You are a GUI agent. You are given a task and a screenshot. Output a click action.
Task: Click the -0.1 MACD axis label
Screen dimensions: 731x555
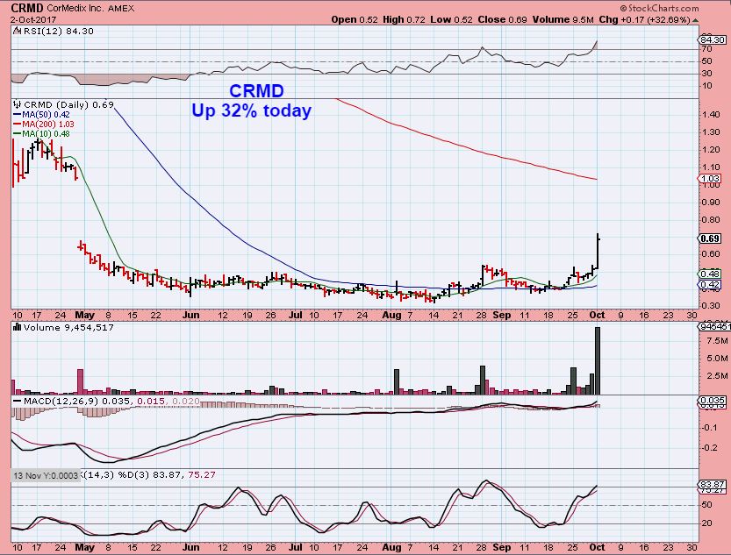pyautogui.click(x=711, y=427)
